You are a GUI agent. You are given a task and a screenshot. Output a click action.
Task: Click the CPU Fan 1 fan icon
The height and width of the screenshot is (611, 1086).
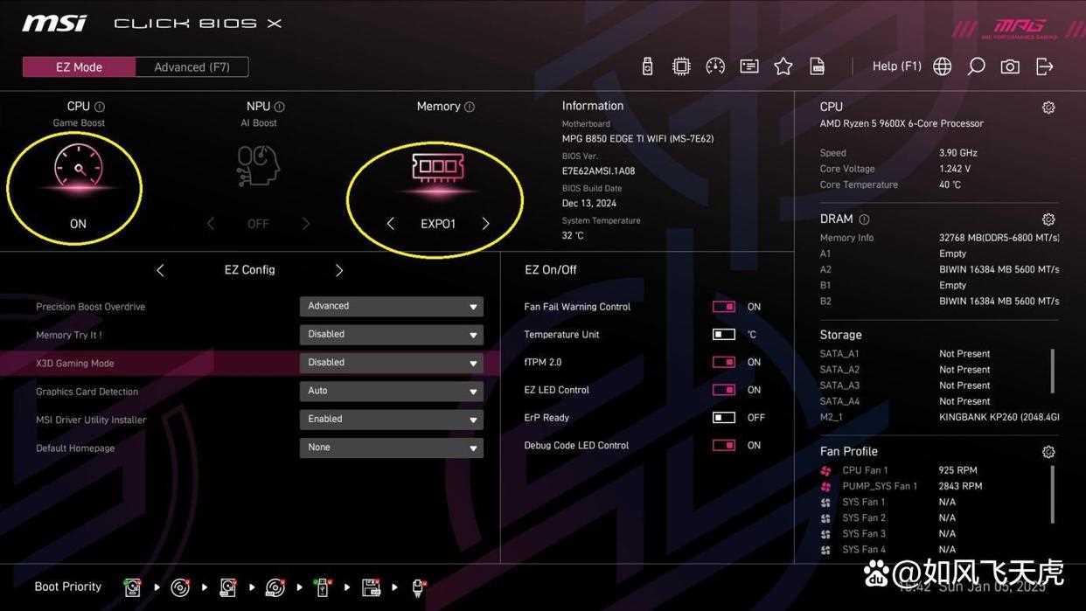[x=825, y=470]
